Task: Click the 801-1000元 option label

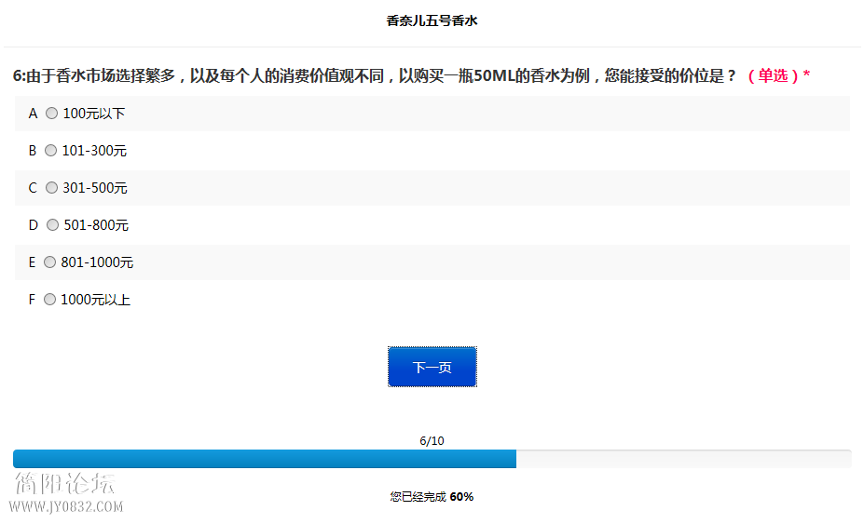Action: pyautogui.click(x=97, y=262)
